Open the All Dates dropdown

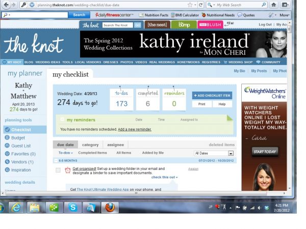click(x=214, y=153)
